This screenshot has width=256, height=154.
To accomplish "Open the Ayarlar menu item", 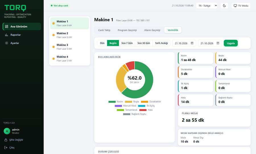I will [22, 43].
